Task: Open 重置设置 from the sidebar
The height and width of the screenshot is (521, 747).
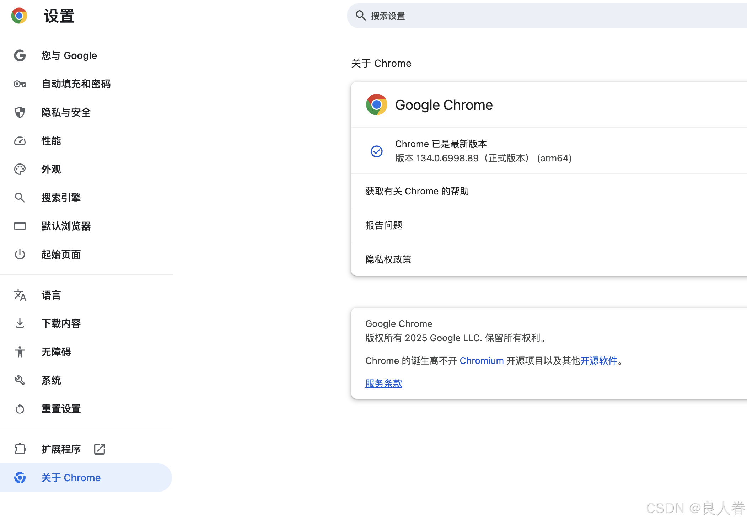Action: coord(61,409)
